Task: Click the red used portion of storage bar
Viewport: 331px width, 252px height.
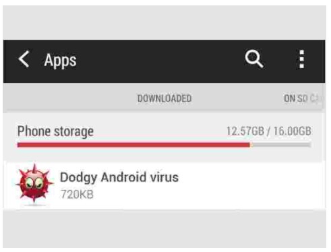Action: pos(133,145)
